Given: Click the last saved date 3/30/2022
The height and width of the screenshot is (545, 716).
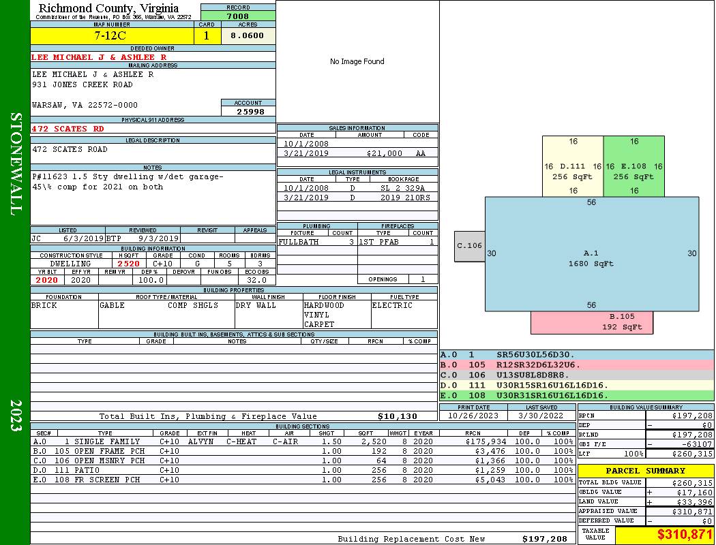Looking at the screenshot, I should [x=541, y=416].
